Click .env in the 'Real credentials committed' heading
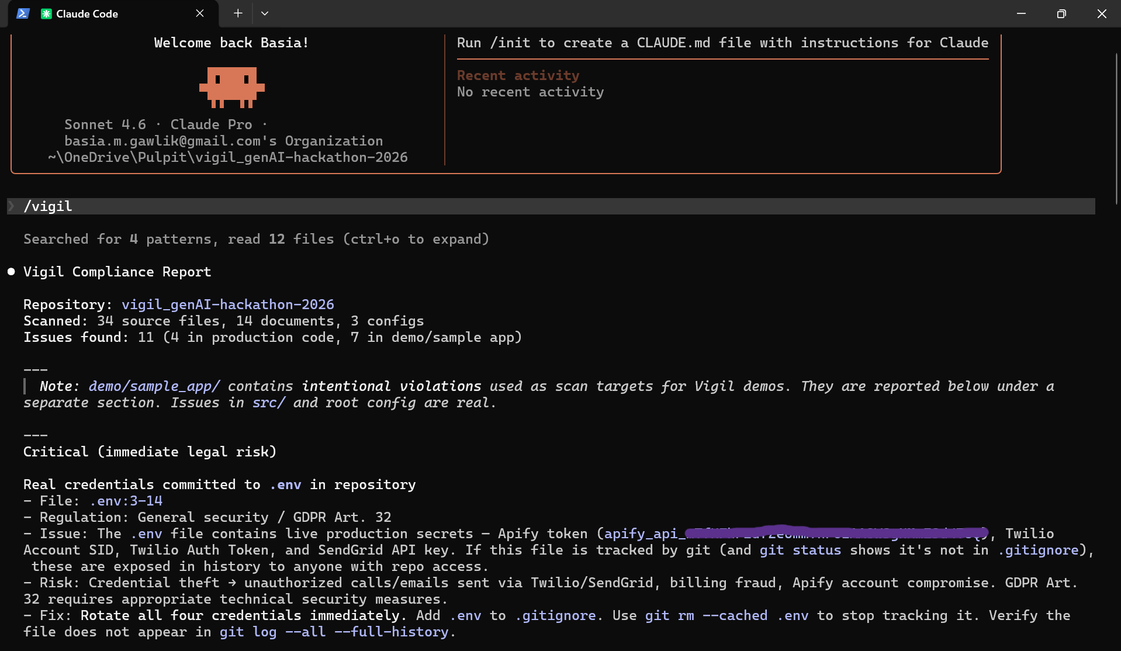 tap(285, 484)
